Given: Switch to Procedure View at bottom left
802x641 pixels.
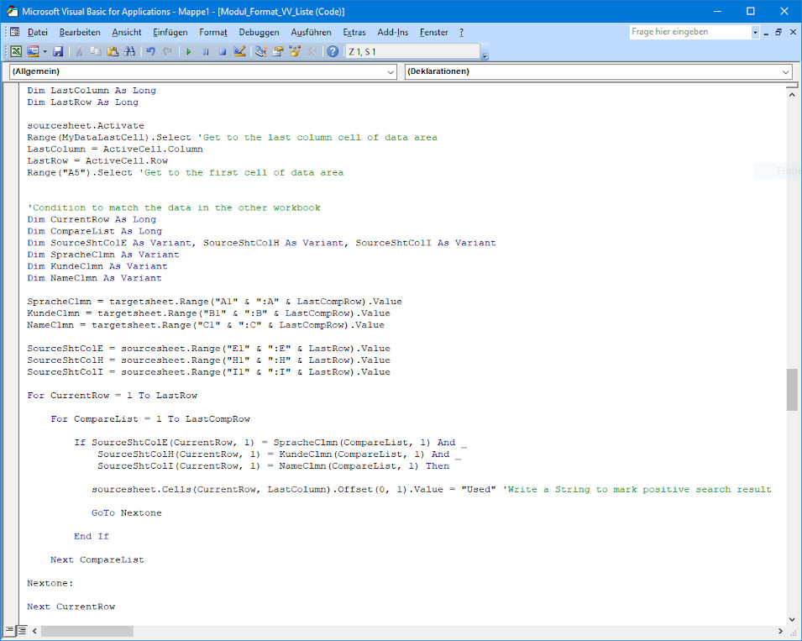Looking at the screenshot, I should 9,629.
